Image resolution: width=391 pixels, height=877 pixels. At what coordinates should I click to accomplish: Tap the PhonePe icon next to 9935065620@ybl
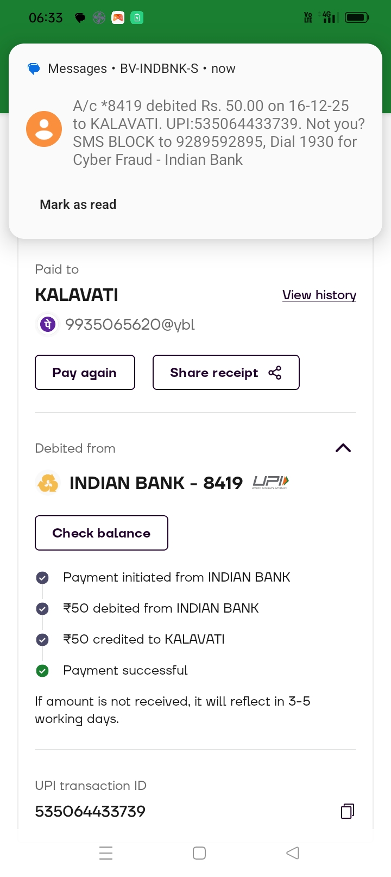tap(47, 325)
